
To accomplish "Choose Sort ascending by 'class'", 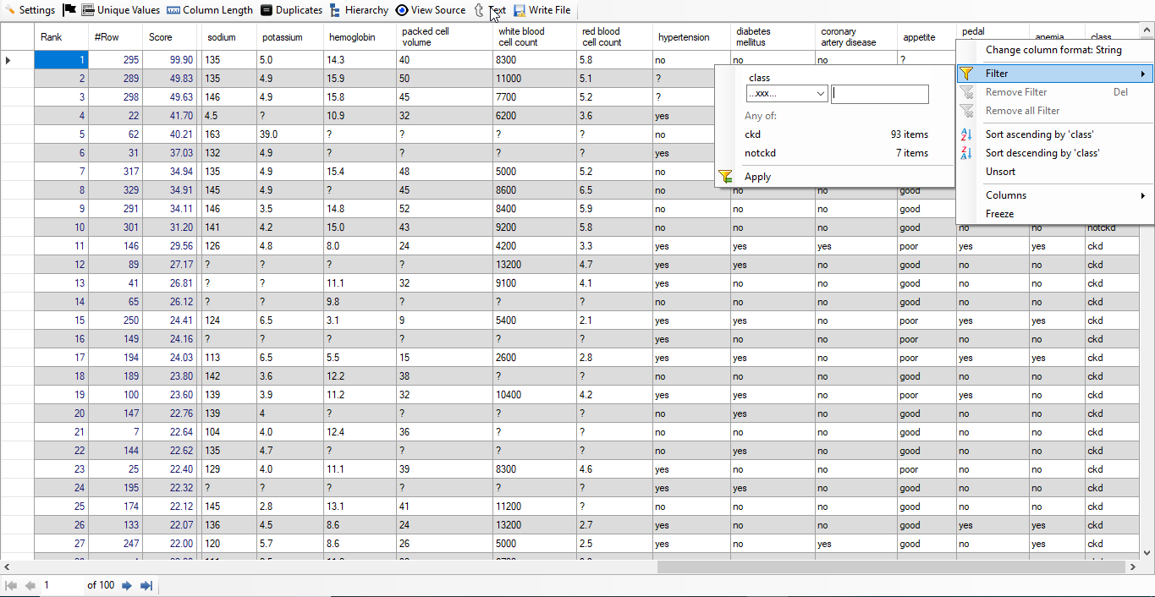I will point(1039,134).
